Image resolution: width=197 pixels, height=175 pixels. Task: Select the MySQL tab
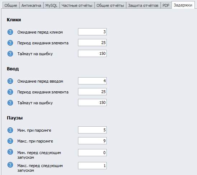click(51, 5)
